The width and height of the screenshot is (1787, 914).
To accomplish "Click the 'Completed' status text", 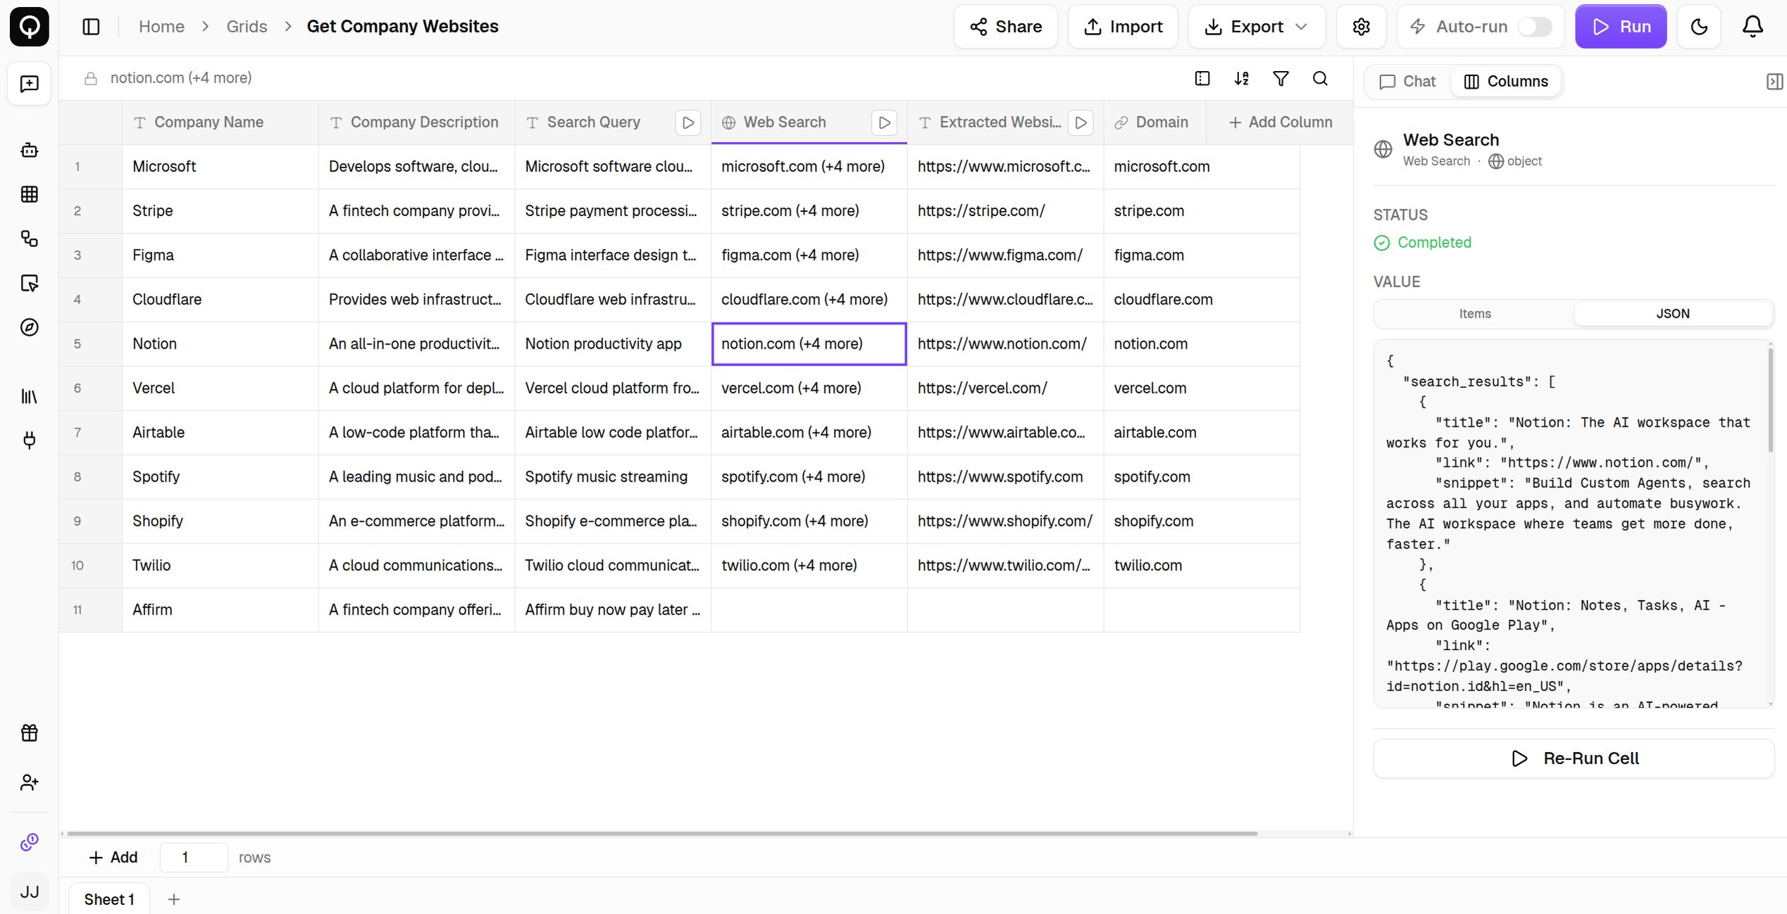I will 1434,243.
